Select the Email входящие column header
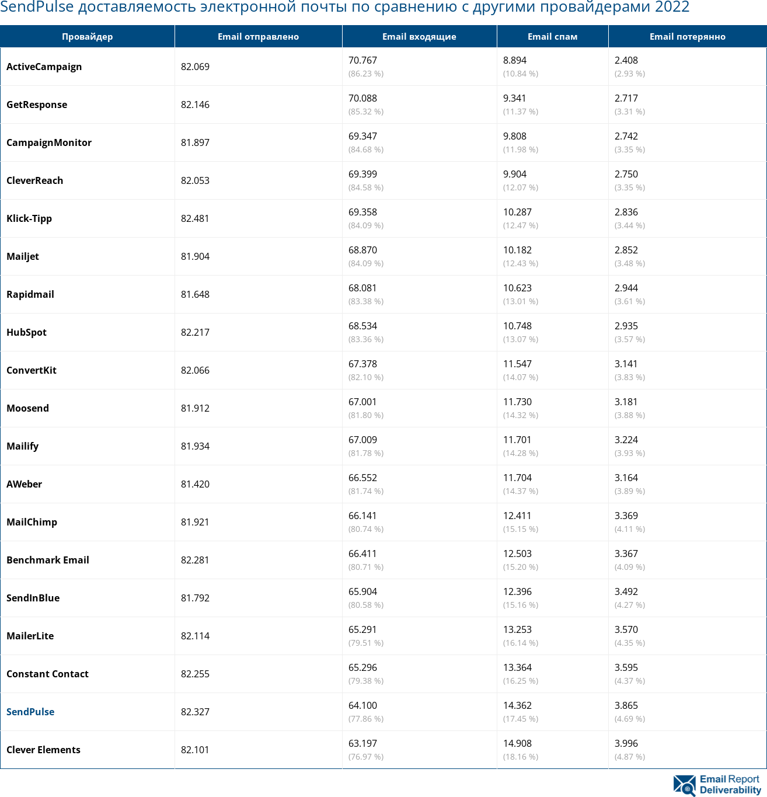 point(419,36)
